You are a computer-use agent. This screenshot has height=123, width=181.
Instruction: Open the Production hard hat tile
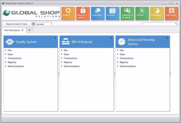[98, 13]
